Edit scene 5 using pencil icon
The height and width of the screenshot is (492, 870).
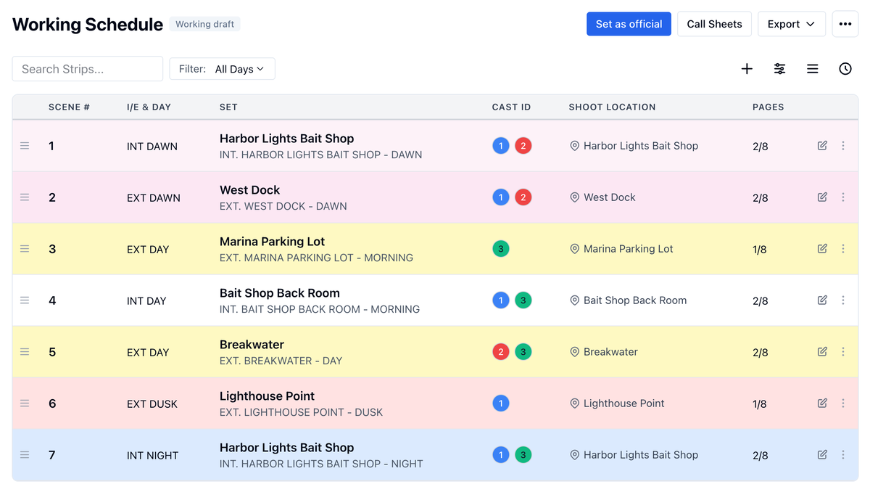click(x=822, y=352)
